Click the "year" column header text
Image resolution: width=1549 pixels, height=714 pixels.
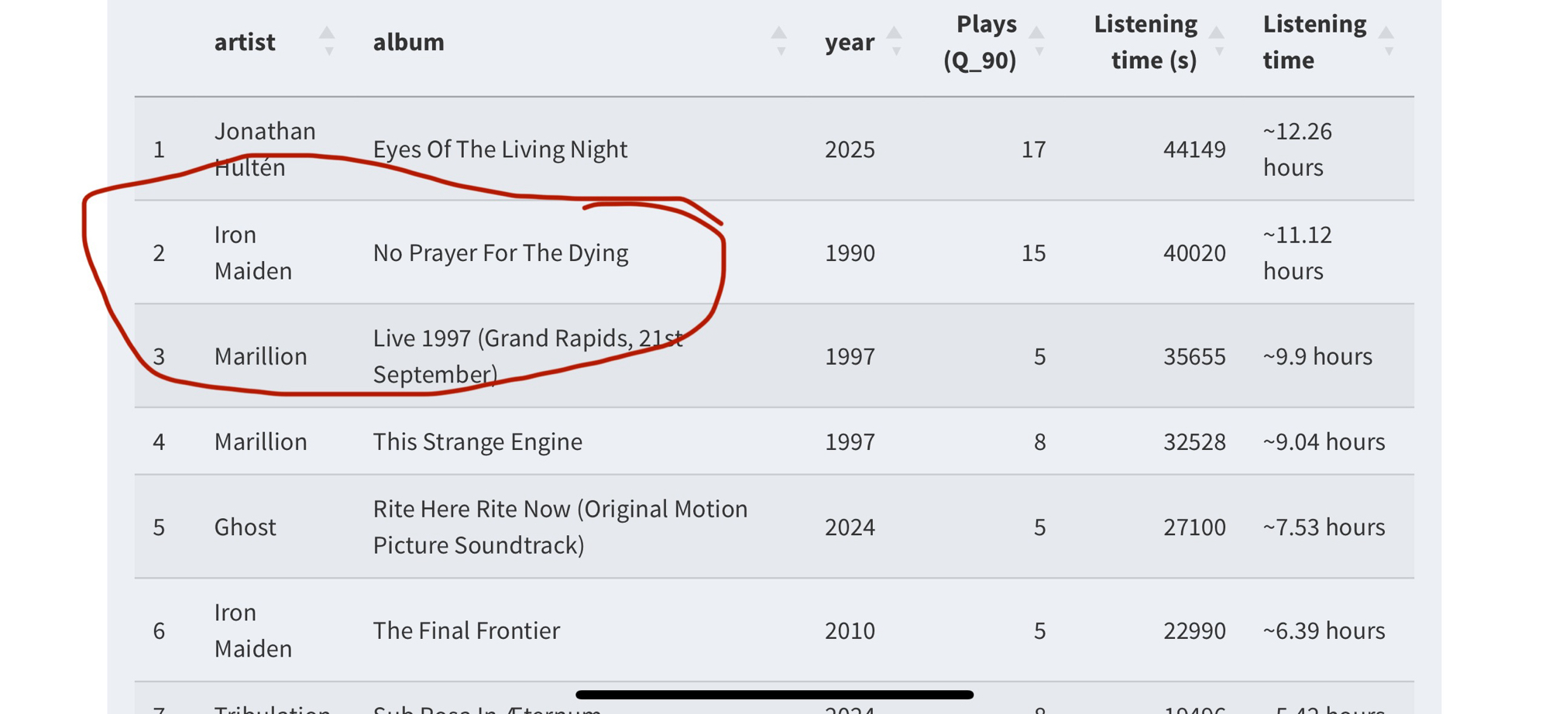849,42
